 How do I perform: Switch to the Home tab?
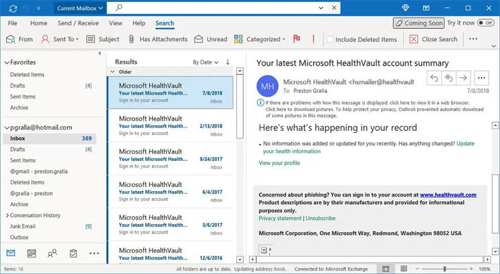(38, 23)
